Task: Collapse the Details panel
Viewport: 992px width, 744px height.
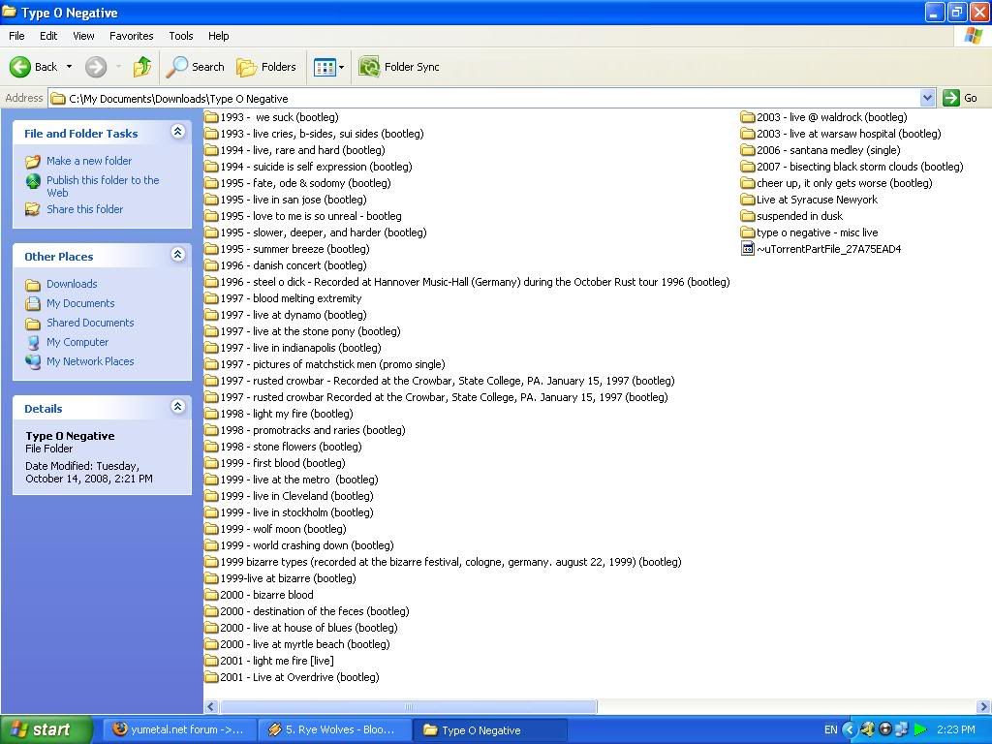Action: (177, 407)
